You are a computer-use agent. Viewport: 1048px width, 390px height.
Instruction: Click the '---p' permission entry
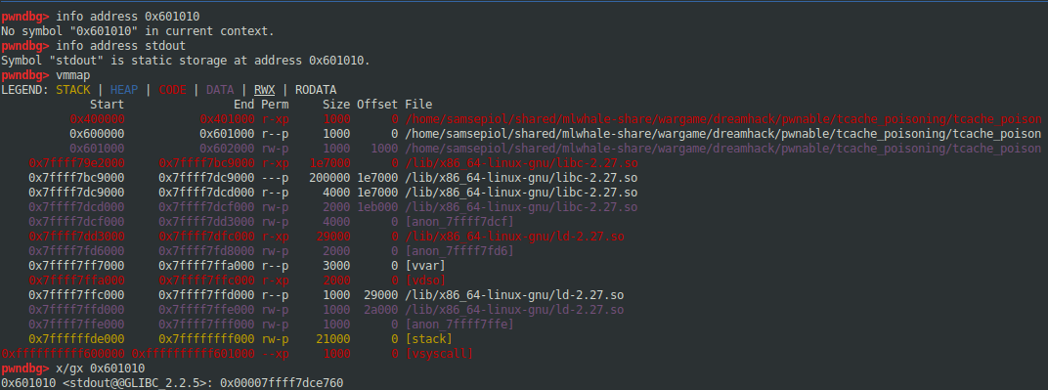275,178
